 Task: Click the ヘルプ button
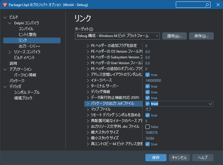203,157
